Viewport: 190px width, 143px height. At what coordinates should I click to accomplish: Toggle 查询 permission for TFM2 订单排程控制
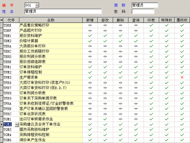(136, 72)
